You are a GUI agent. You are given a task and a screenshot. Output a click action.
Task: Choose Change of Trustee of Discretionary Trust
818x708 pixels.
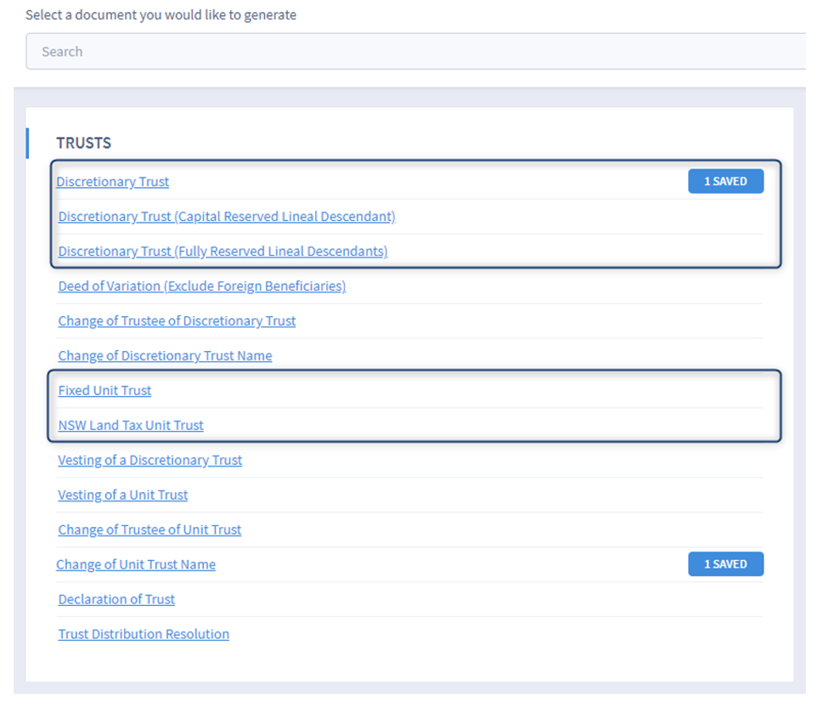click(177, 321)
